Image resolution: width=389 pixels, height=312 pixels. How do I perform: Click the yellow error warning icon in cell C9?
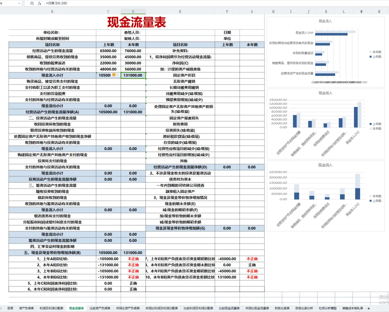click(114, 74)
